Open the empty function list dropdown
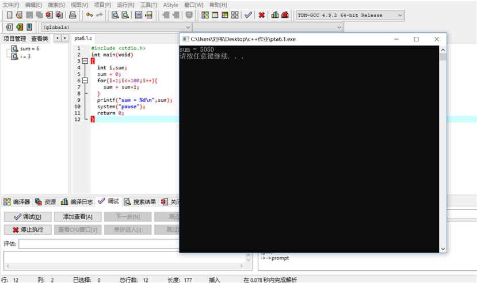The width and height of the screenshot is (477, 283). click(x=268, y=28)
